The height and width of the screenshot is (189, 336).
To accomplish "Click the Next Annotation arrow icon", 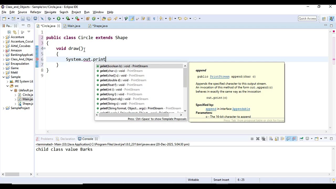I will tap(161, 19).
